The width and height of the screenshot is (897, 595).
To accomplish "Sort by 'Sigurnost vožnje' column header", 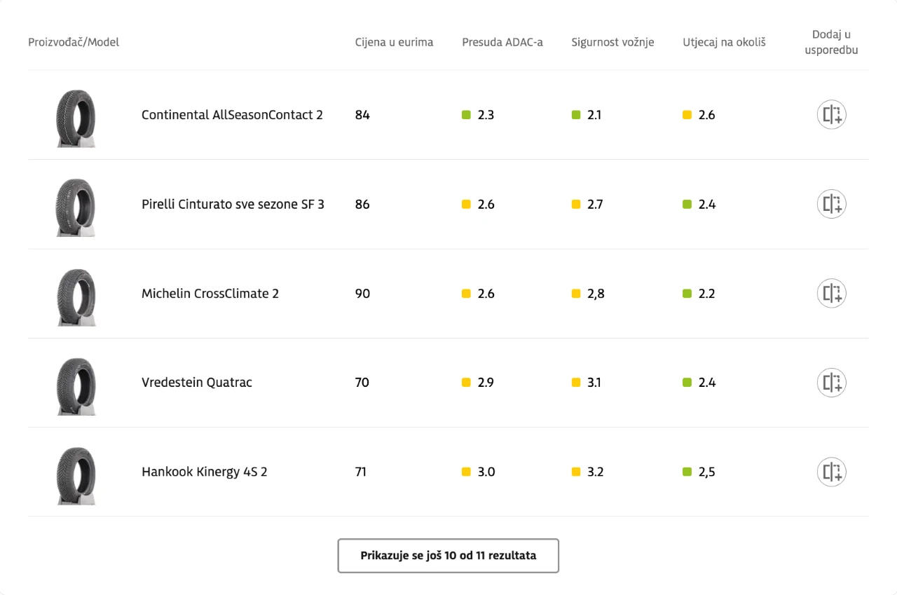I will (x=612, y=42).
